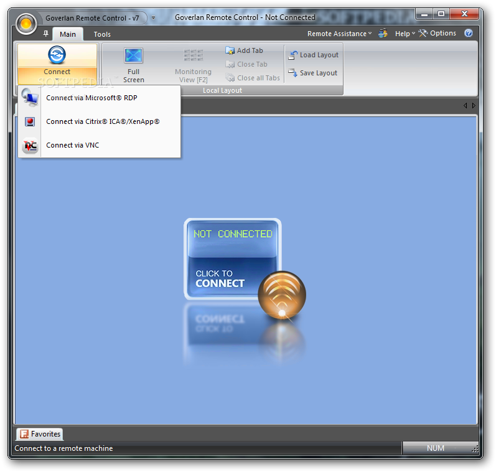Image resolution: width=496 pixels, height=472 pixels.
Task: Click the orange wireless signal orb
Action: coord(282,295)
